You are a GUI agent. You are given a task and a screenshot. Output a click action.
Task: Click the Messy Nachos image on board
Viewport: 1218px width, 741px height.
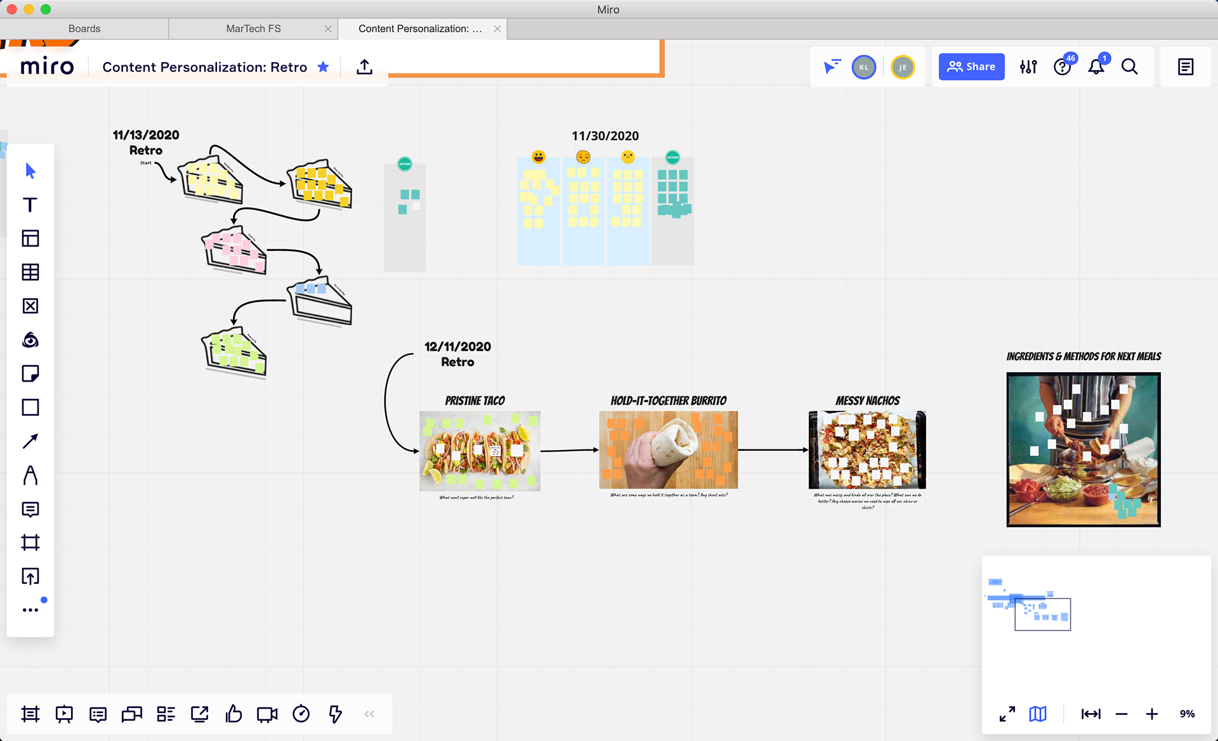point(867,449)
